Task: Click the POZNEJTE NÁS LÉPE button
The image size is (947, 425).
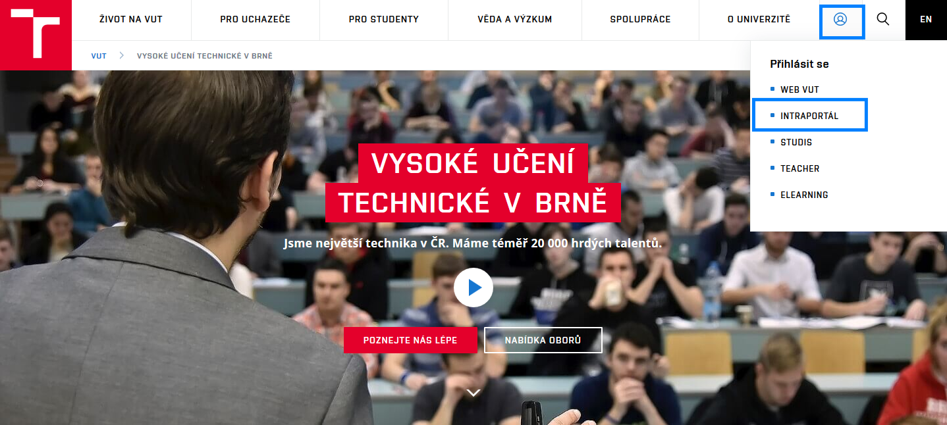Action: pos(410,340)
